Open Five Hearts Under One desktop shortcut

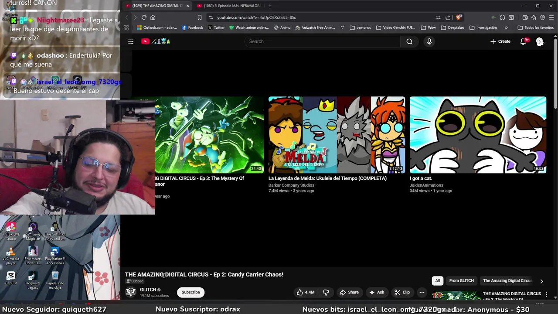(x=33, y=256)
